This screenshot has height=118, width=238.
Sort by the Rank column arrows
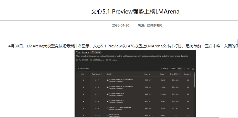tap(85, 74)
